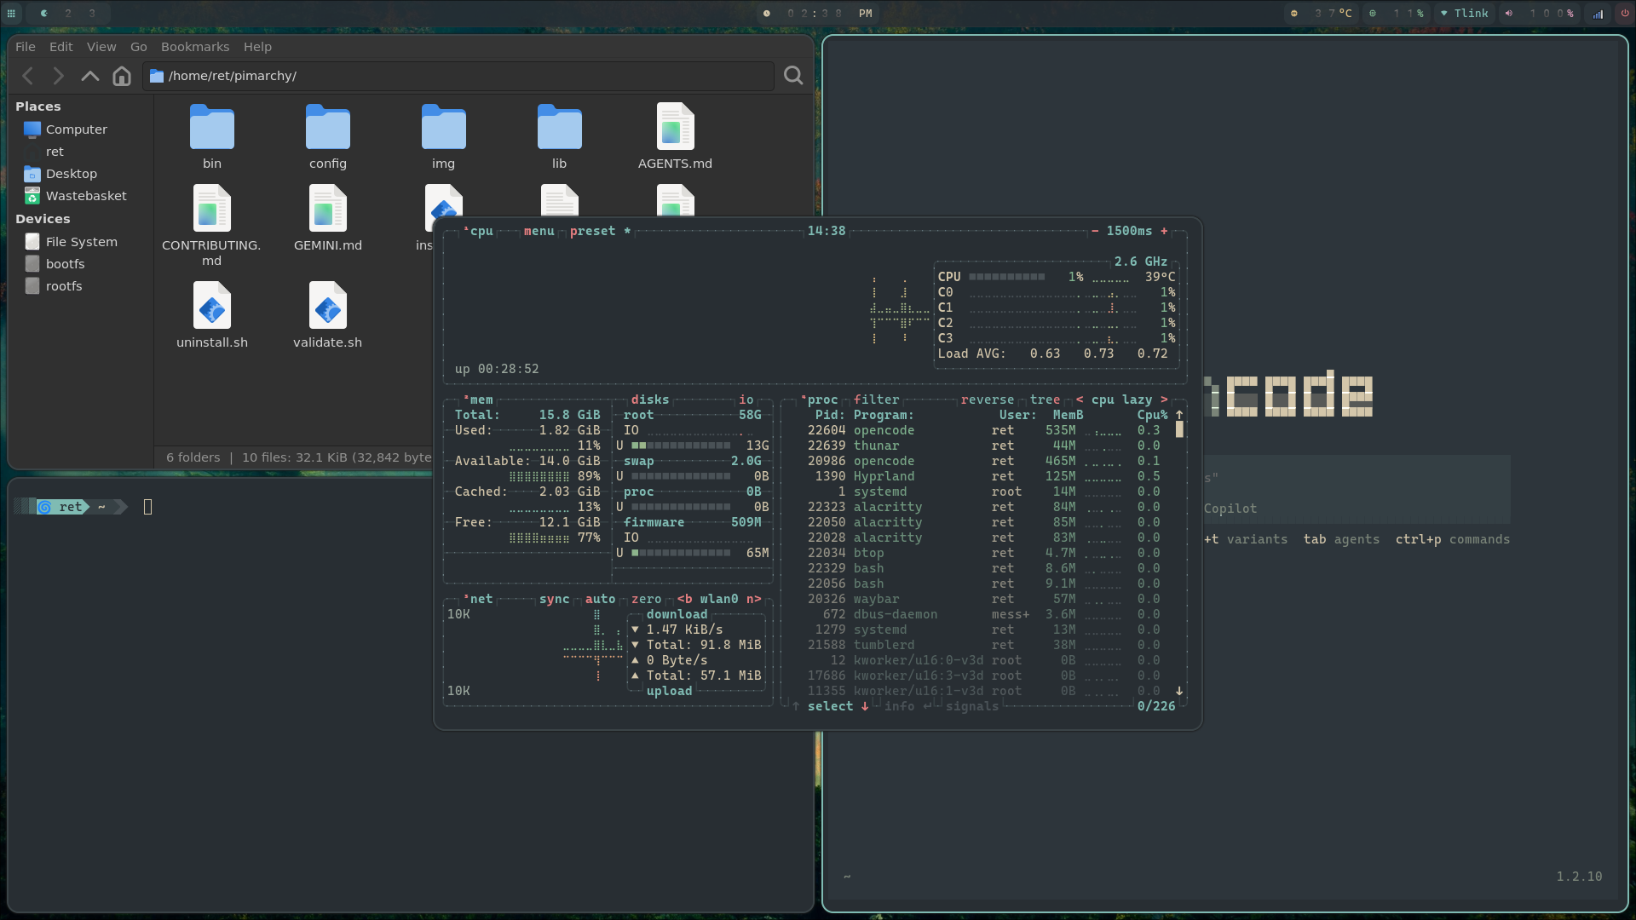Viewport: 1636px width, 920px height.
Task: Enable tree view in the btop process list
Action: pos(1045,399)
